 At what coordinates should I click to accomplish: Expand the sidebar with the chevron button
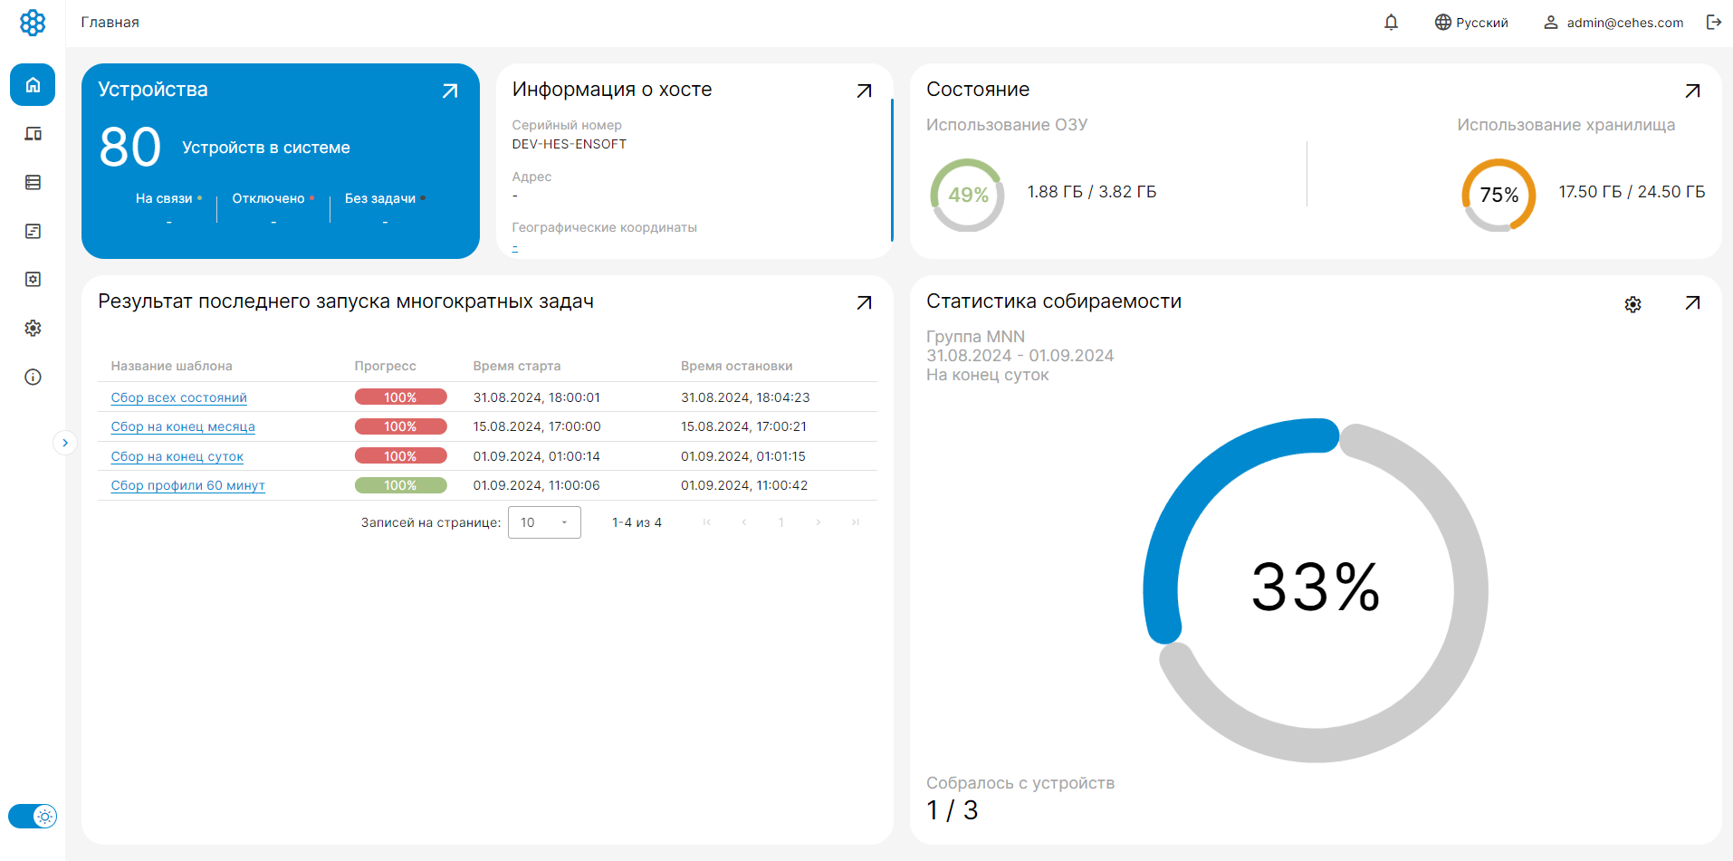coord(65,443)
